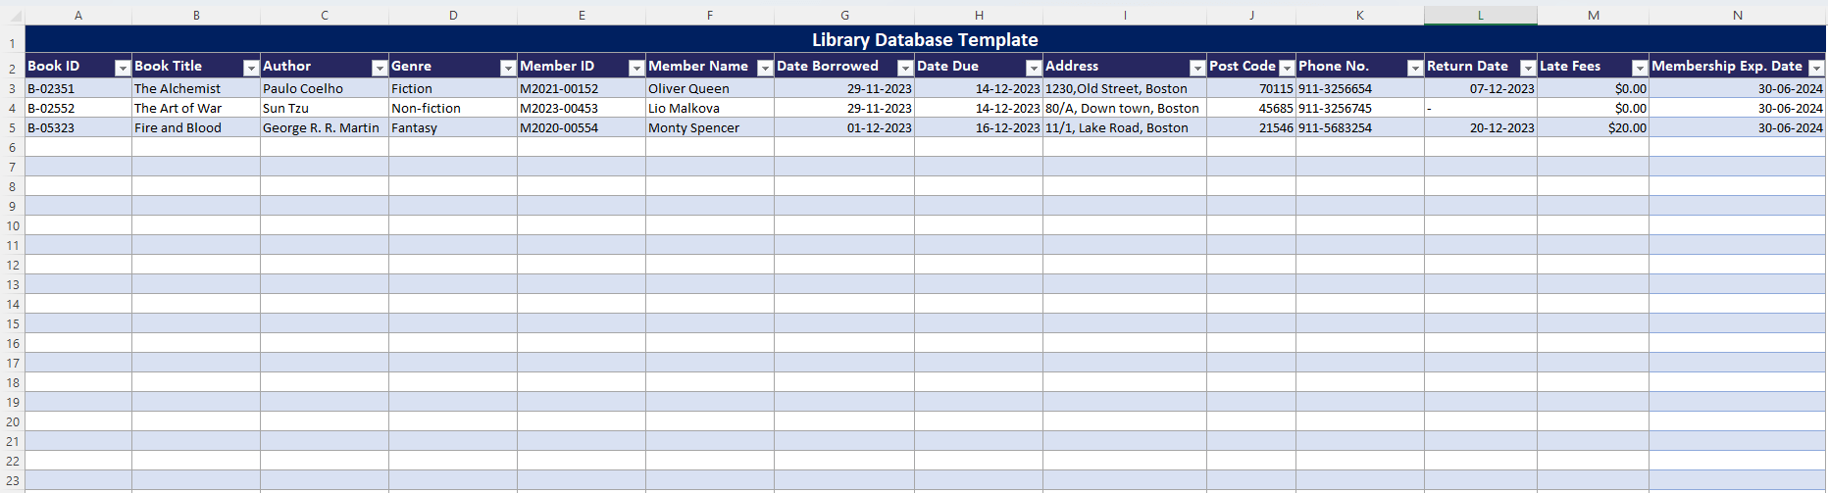The image size is (1828, 493).
Task: Select column J header
Action: point(1251,15)
